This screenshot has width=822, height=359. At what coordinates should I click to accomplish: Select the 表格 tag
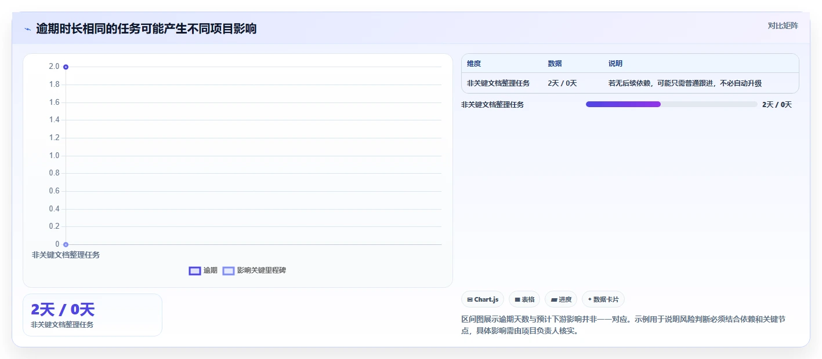pyautogui.click(x=524, y=299)
